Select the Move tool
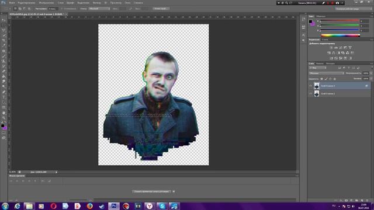This screenshot has width=374, height=210. point(4,20)
